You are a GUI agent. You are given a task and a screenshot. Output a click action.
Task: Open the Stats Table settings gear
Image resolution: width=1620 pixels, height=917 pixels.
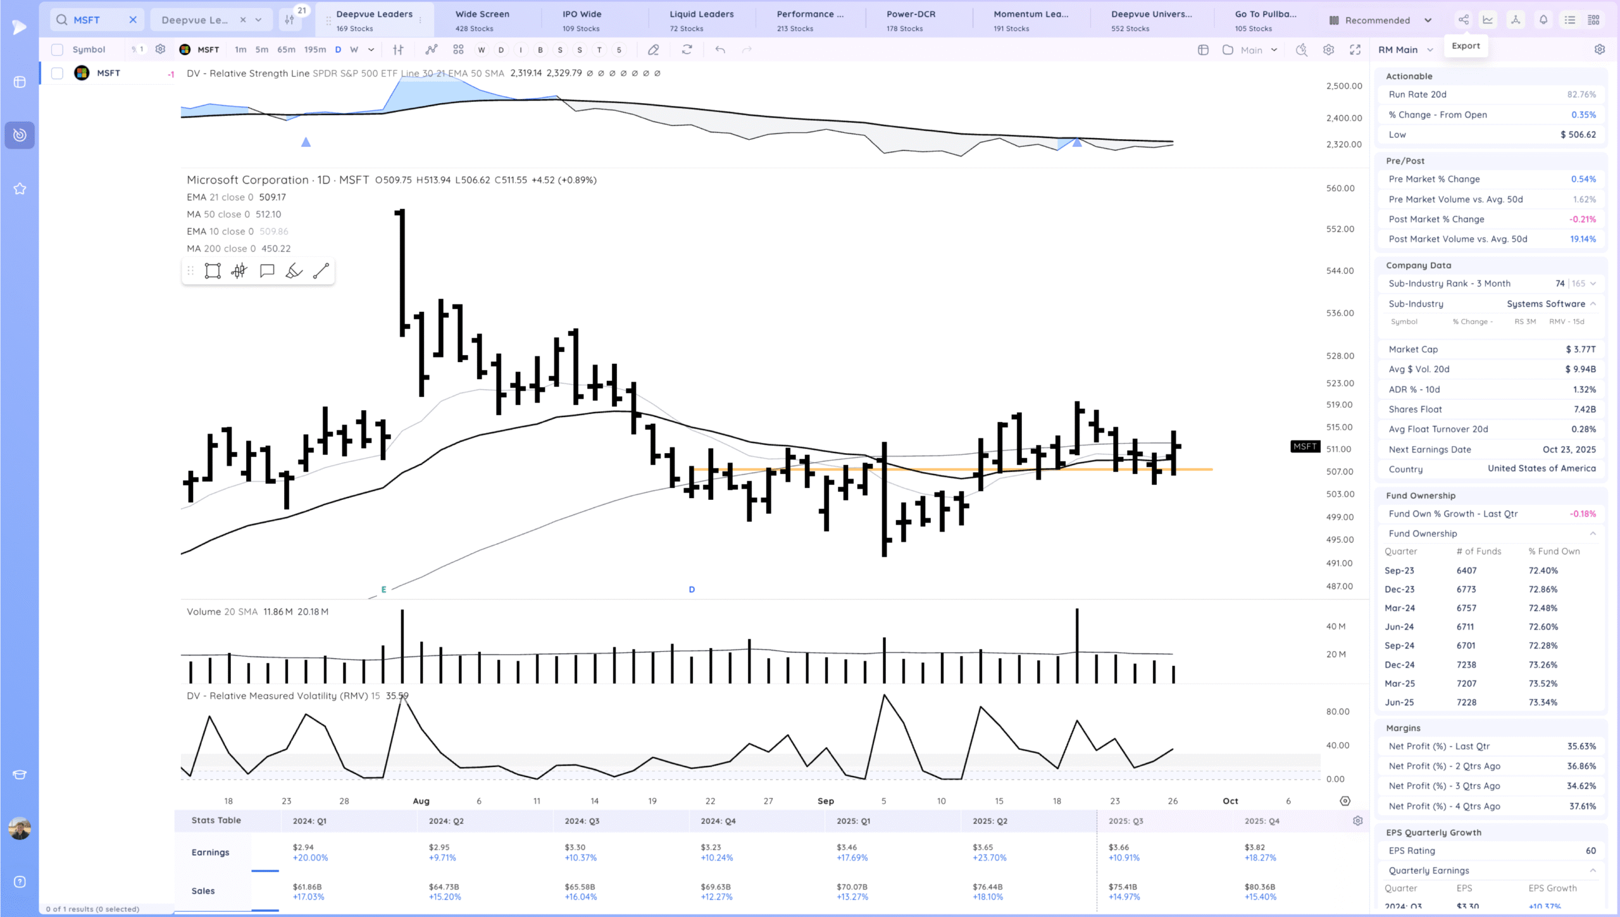tap(1357, 821)
